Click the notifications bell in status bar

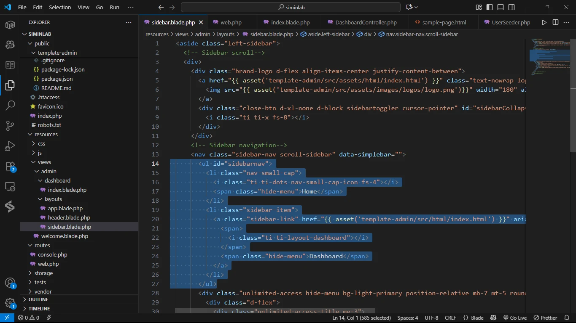click(x=567, y=318)
